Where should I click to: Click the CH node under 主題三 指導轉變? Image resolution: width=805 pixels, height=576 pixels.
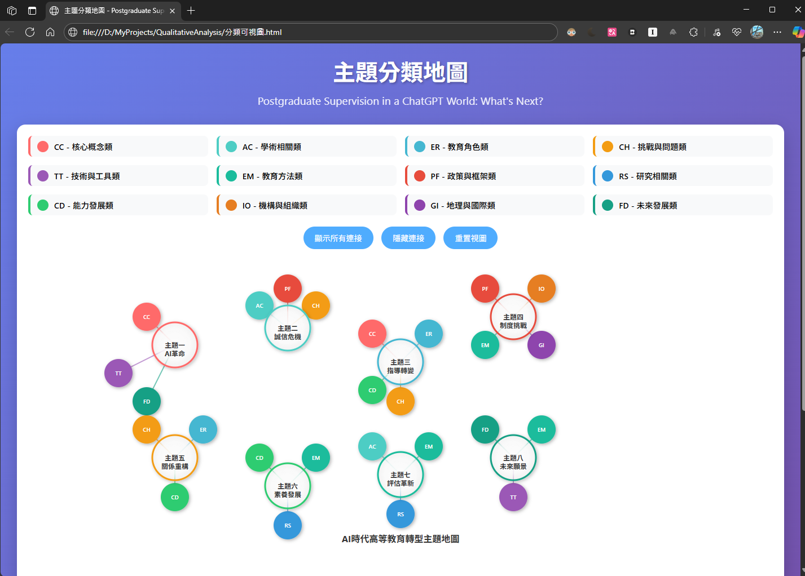pos(401,401)
